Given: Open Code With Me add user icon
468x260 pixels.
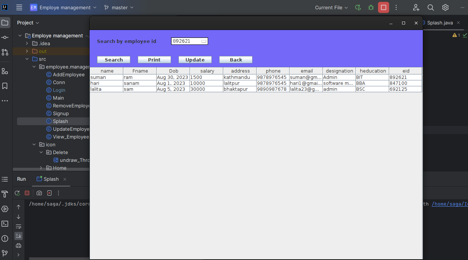Looking at the screenshot, I should pos(416,7).
